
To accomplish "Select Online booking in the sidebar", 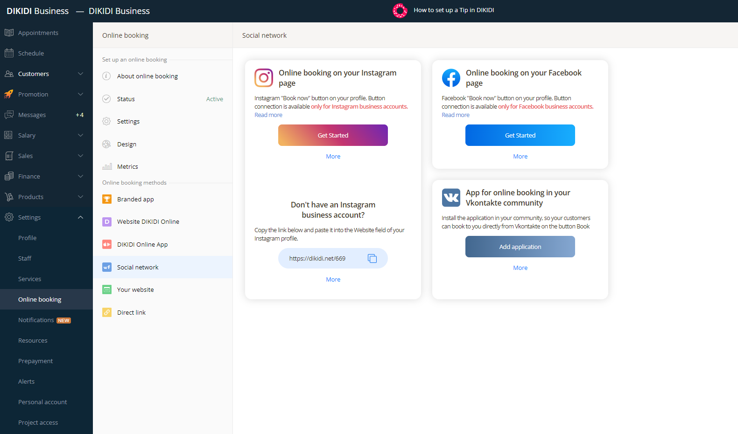I will [46, 299].
